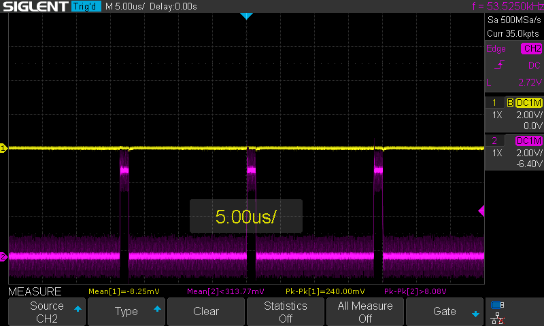Viewport: 544px width, 326px height.
Task: Click the f = 53.5250kHz frequency counter
Action: click(507, 6)
